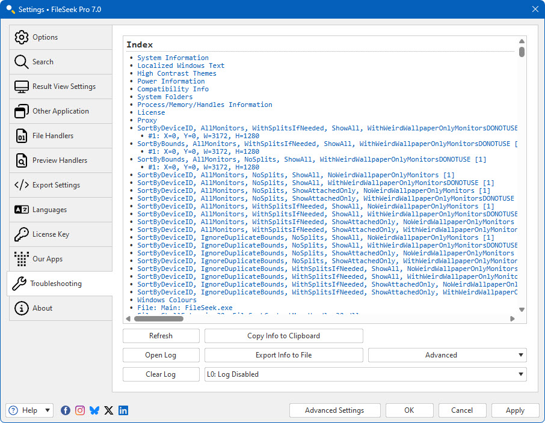Viewport: 545px width, 423px height.
Task: Click the Search magnifier icon
Action: pyautogui.click(x=22, y=62)
